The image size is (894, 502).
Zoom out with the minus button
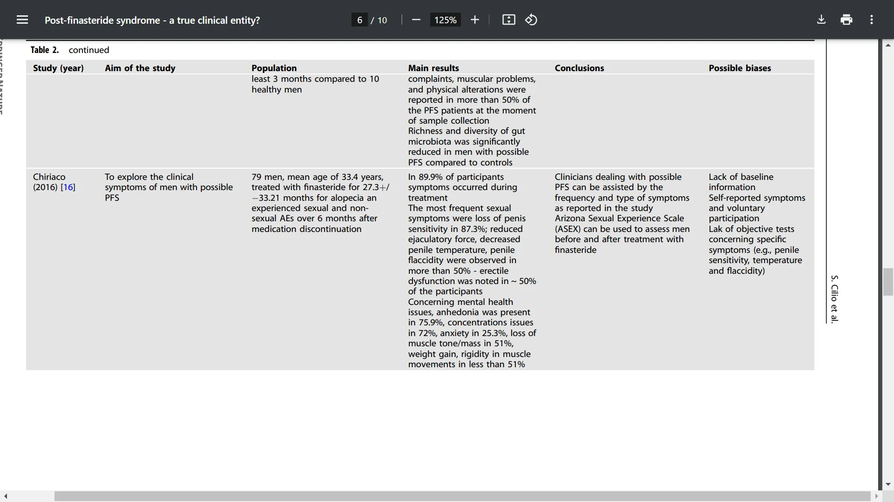tap(416, 20)
